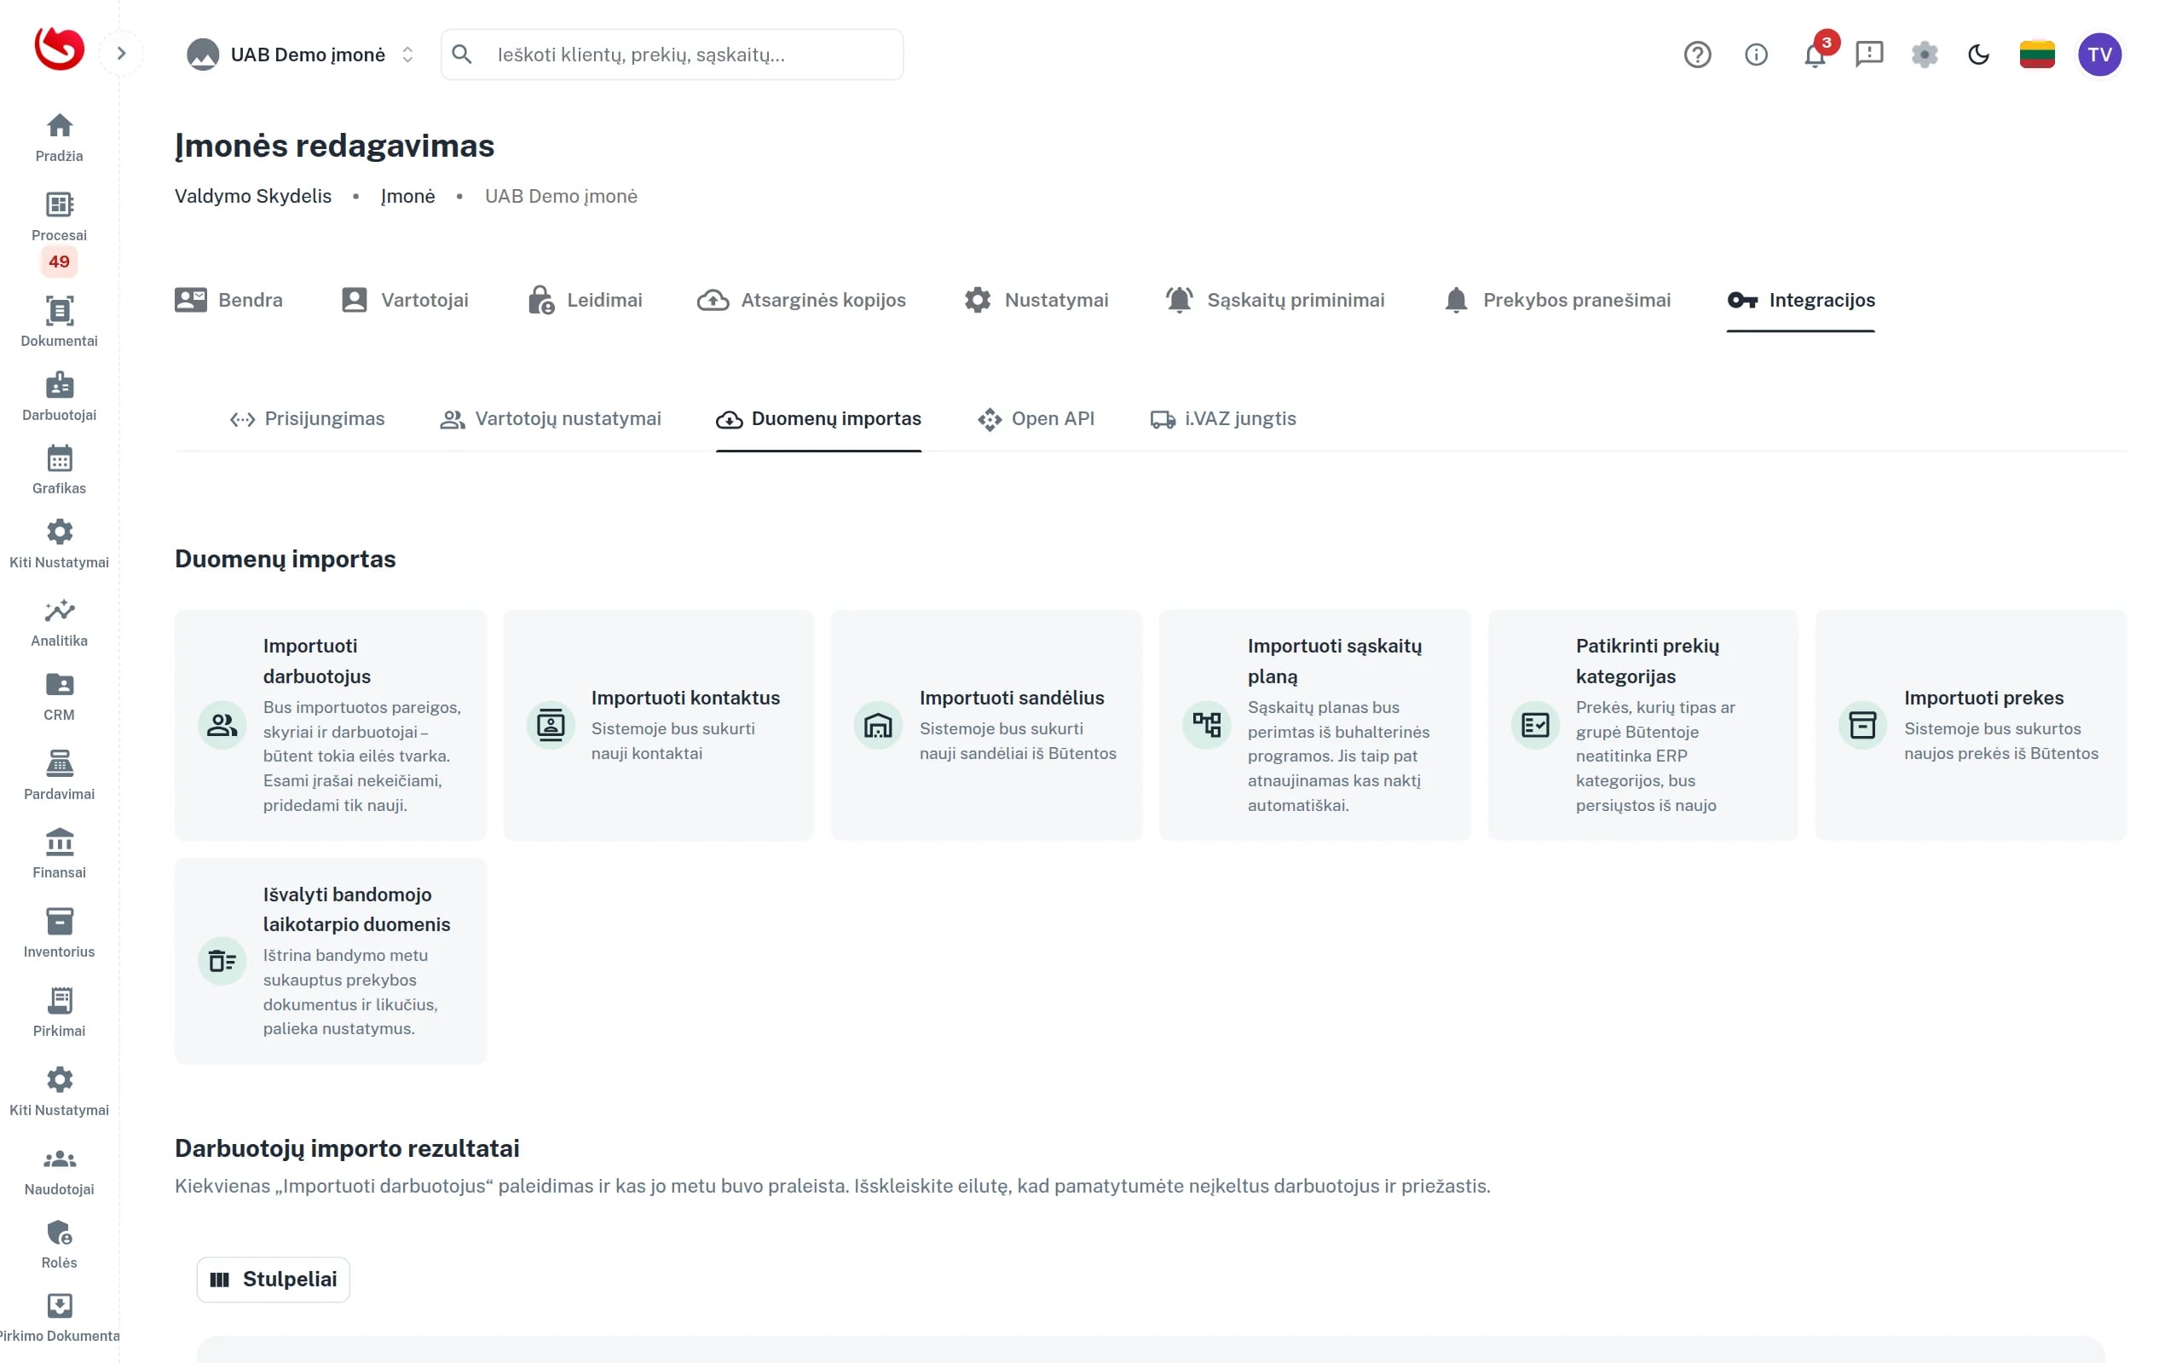This screenshot has height=1363, width=2182.
Task: Open the Grafikas calendar section
Action: pyautogui.click(x=60, y=469)
